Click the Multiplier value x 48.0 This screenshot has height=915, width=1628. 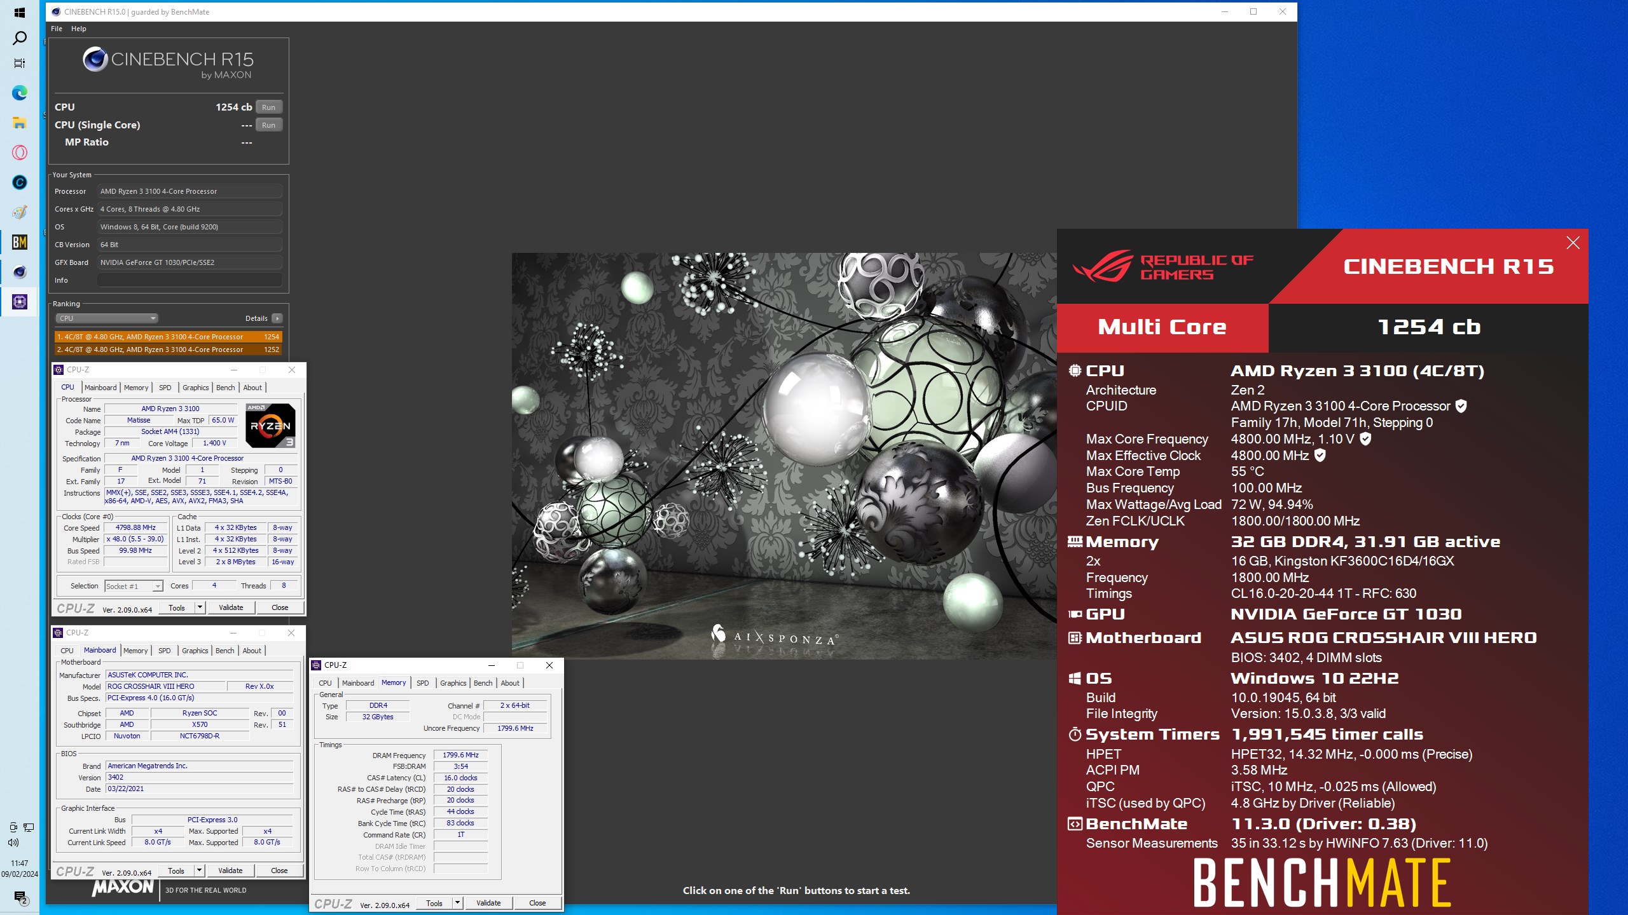tap(135, 539)
